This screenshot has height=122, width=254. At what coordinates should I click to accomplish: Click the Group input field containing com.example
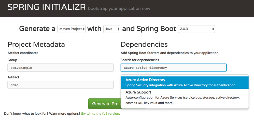(60, 67)
